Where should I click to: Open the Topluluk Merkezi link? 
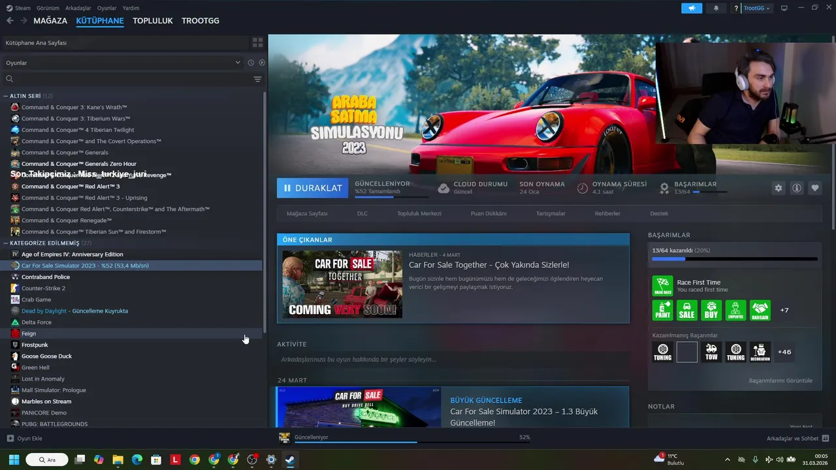point(419,213)
